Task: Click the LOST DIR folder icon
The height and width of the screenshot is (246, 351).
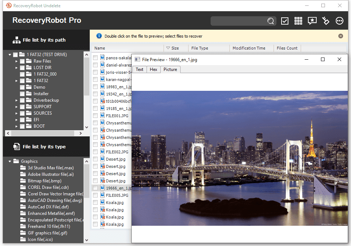Action: click(x=29, y=67)
